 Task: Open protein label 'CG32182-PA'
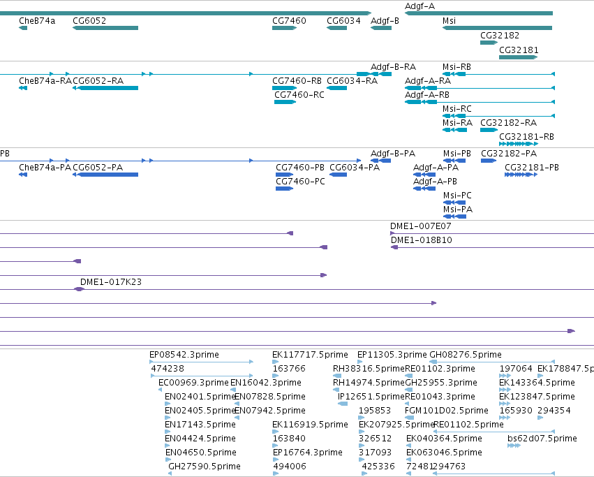point(509,154)
